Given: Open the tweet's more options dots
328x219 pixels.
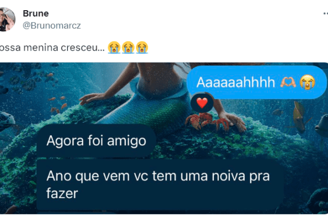Looking at the screenshot, I should [x=325, y=14].
